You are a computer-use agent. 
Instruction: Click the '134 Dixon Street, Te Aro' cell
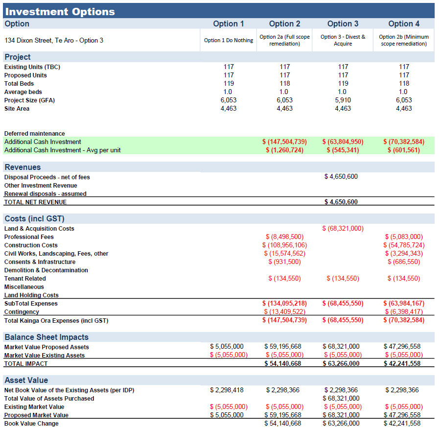(x=54, y=40)
